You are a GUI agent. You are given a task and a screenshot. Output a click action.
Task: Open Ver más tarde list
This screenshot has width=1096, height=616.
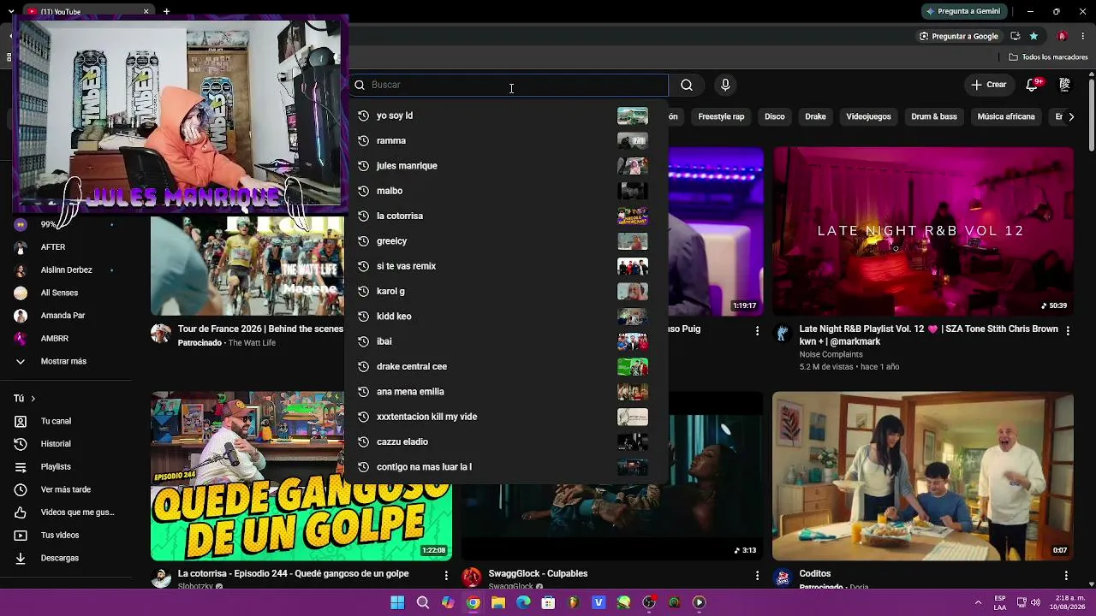(66, 489)
